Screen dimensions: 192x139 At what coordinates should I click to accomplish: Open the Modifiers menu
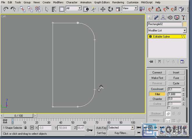click(58, 2)
